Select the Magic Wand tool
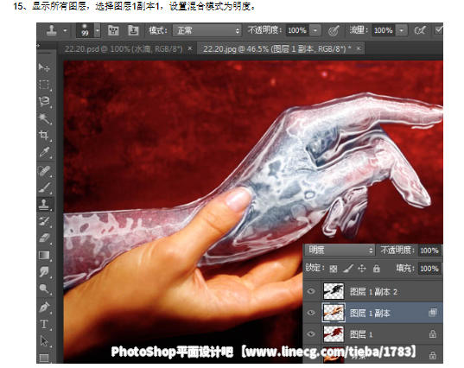 tap(44, 118)
